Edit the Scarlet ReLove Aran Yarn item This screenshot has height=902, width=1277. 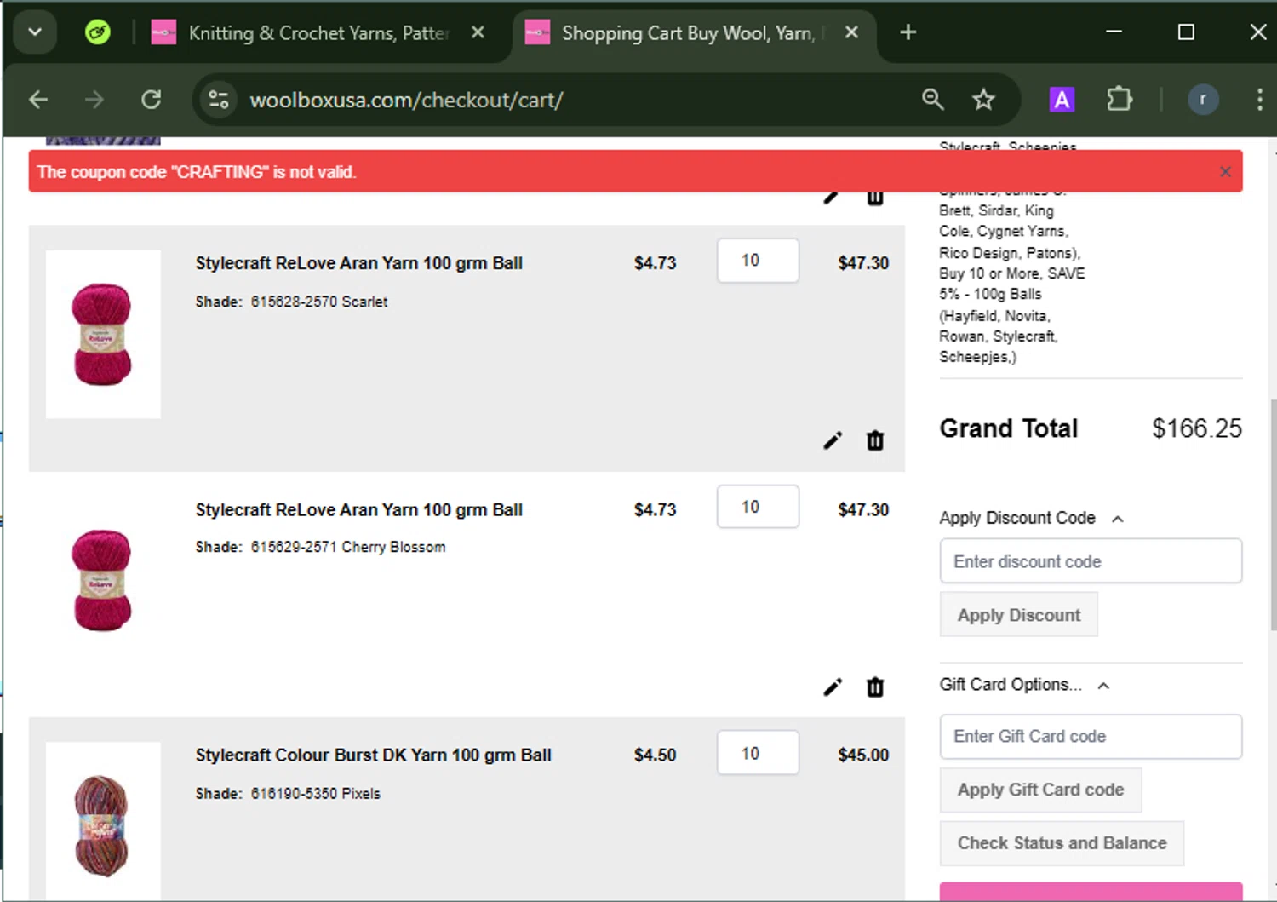point(833,440)
